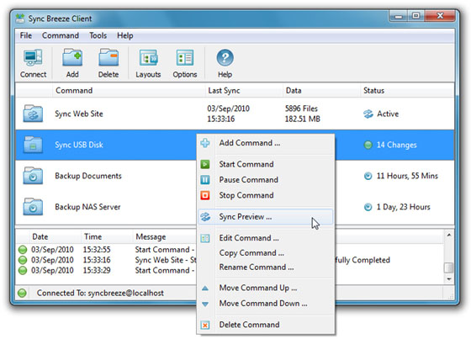471x339 pixels.
Task: Click the green icon on the 15:33:29 log entry
Action: [x=23, y=270]
